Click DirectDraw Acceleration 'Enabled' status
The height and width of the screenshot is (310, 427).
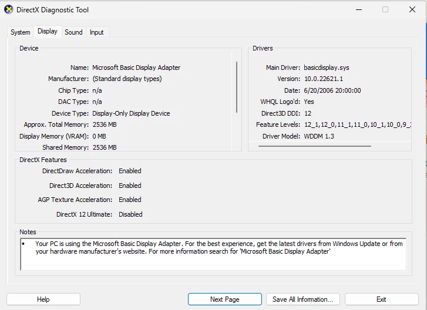point(130,171)
